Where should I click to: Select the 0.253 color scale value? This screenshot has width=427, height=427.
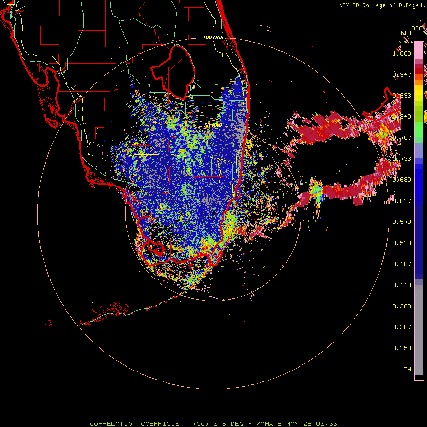tap(402, 348)
